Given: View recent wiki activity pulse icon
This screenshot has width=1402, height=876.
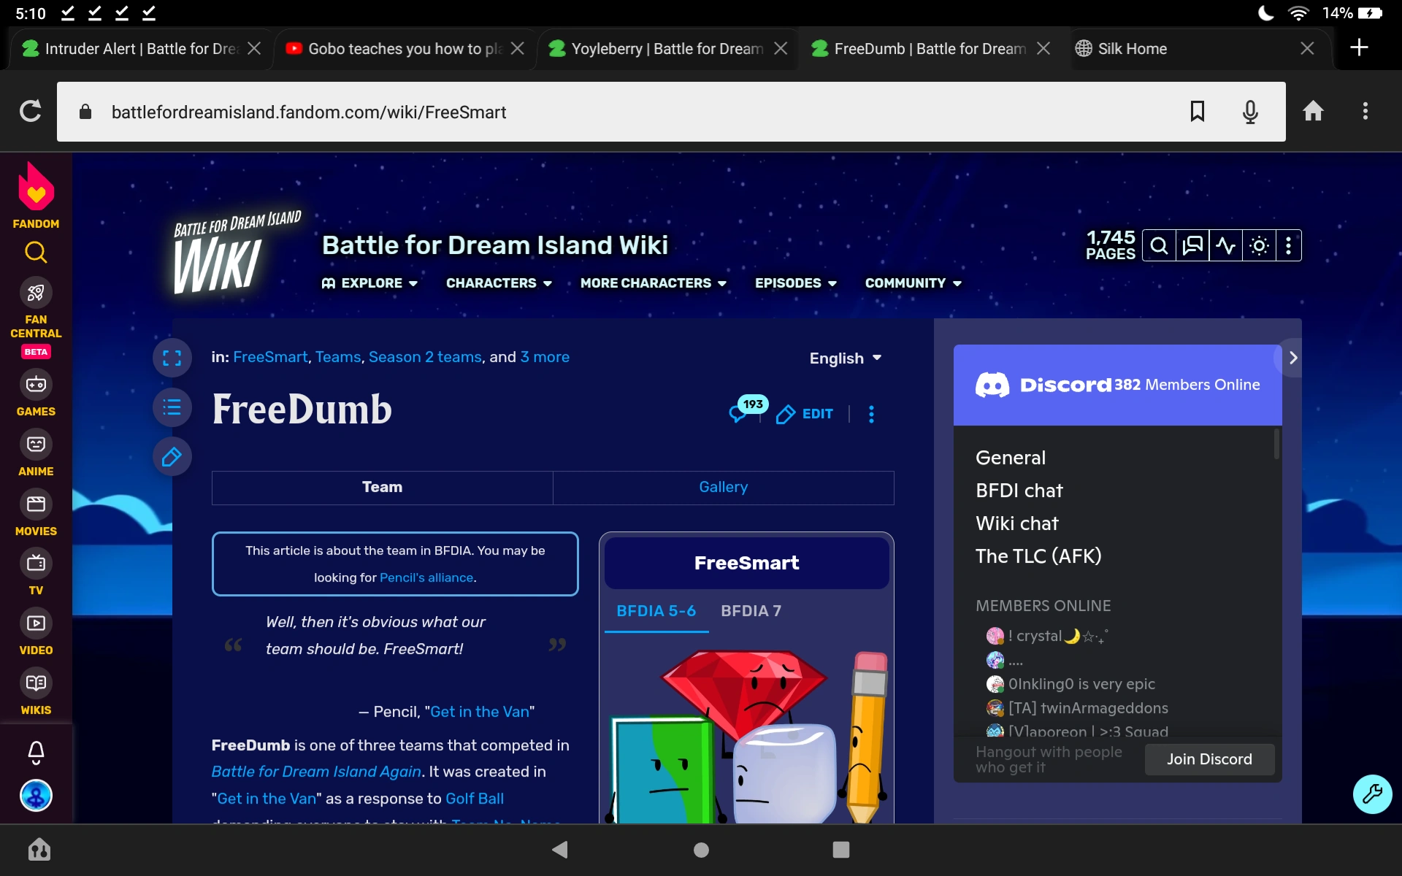Looking at the screenshot, I should click(x=1225, y=245).
